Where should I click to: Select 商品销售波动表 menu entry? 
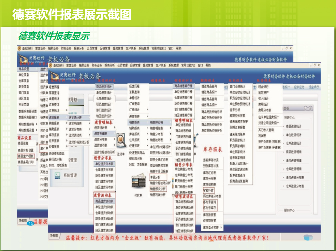pos(184,202)
